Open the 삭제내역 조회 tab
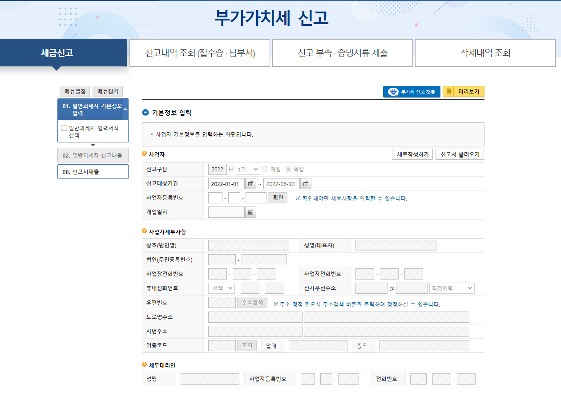This screenshot has height=393, width=561. pyautogui.click(x=485, y=53)
